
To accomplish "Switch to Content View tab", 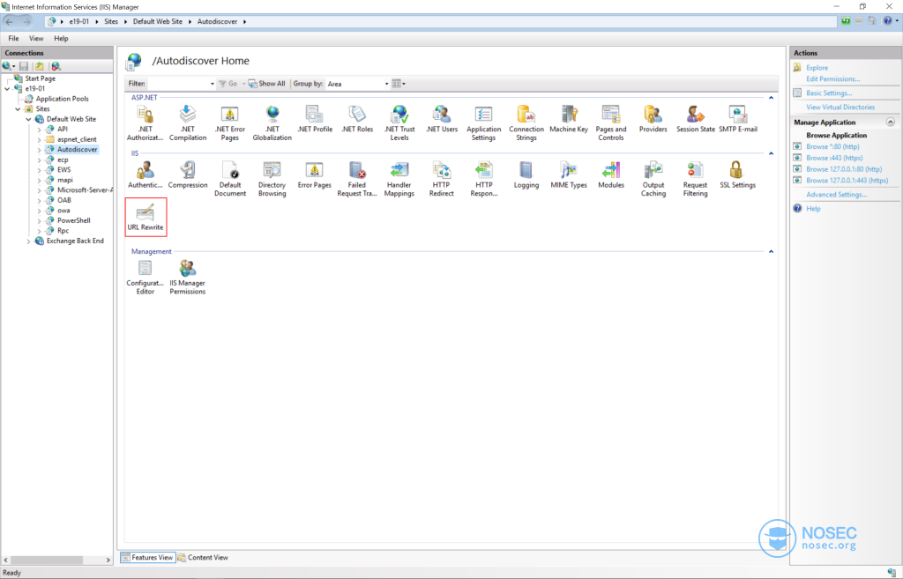I will click(x=203, y=557).
